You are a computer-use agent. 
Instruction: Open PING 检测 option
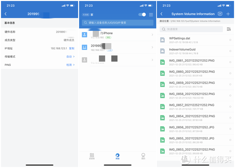click(x=70, y=65)
